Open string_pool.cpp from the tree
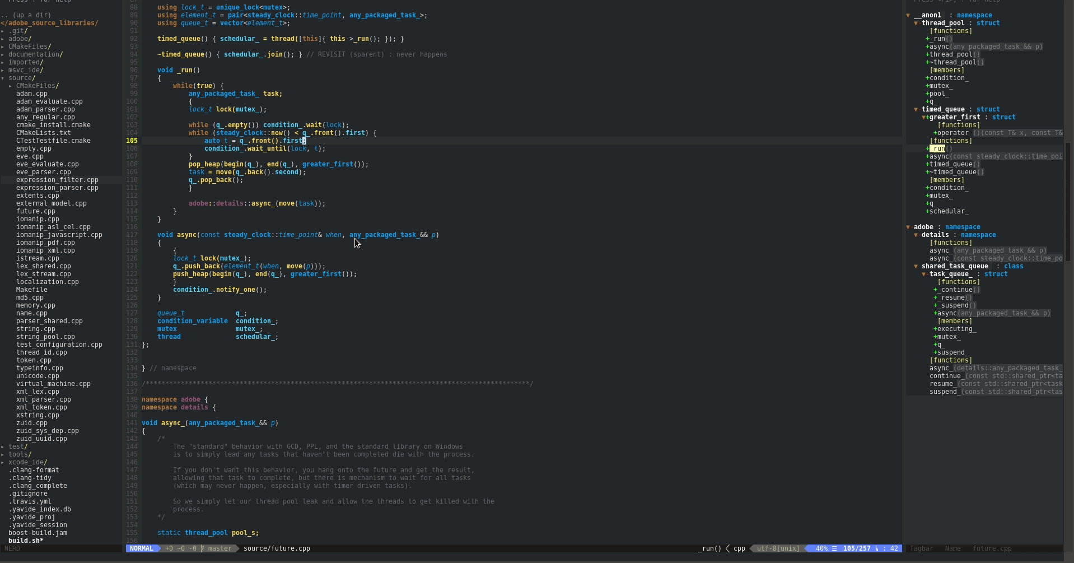Viewport: 1074px width, 563px height. point(45,337)
